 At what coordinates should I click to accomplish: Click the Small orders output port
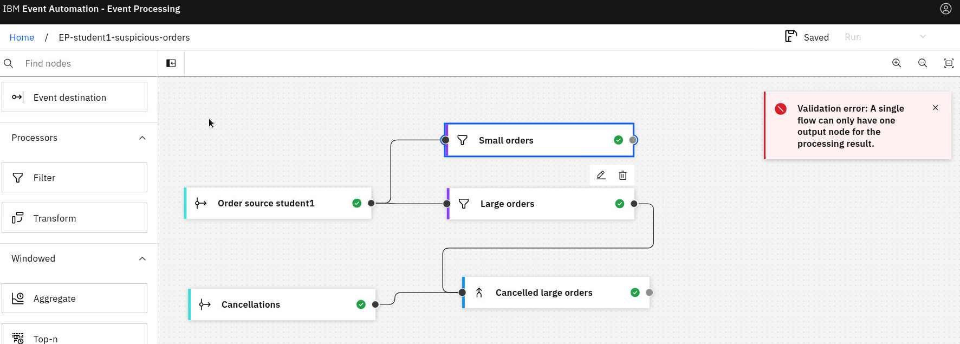[x=633, y=140]
